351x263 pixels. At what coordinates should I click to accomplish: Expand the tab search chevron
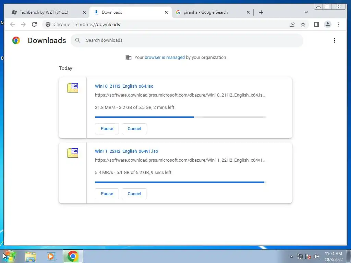click(x=306, y=12)
